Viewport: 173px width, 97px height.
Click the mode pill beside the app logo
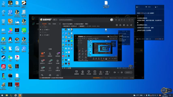(55, 20)
